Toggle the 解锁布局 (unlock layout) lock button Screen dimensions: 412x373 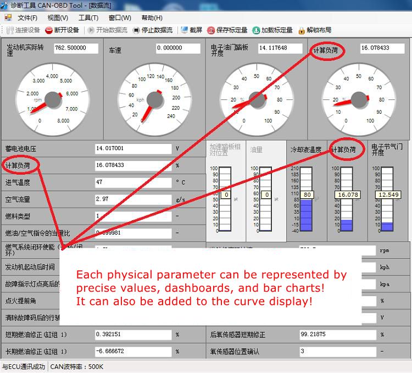(302, 30)
